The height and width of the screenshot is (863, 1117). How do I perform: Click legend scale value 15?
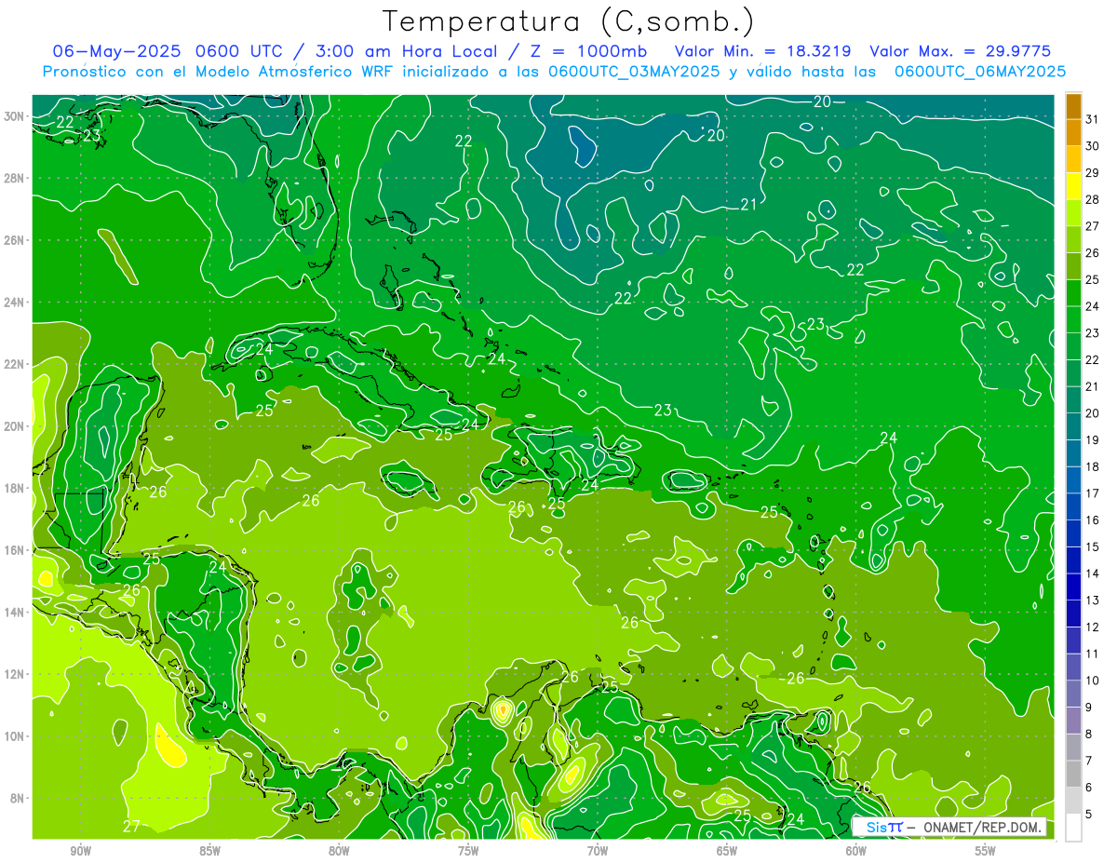[1093, 547]
